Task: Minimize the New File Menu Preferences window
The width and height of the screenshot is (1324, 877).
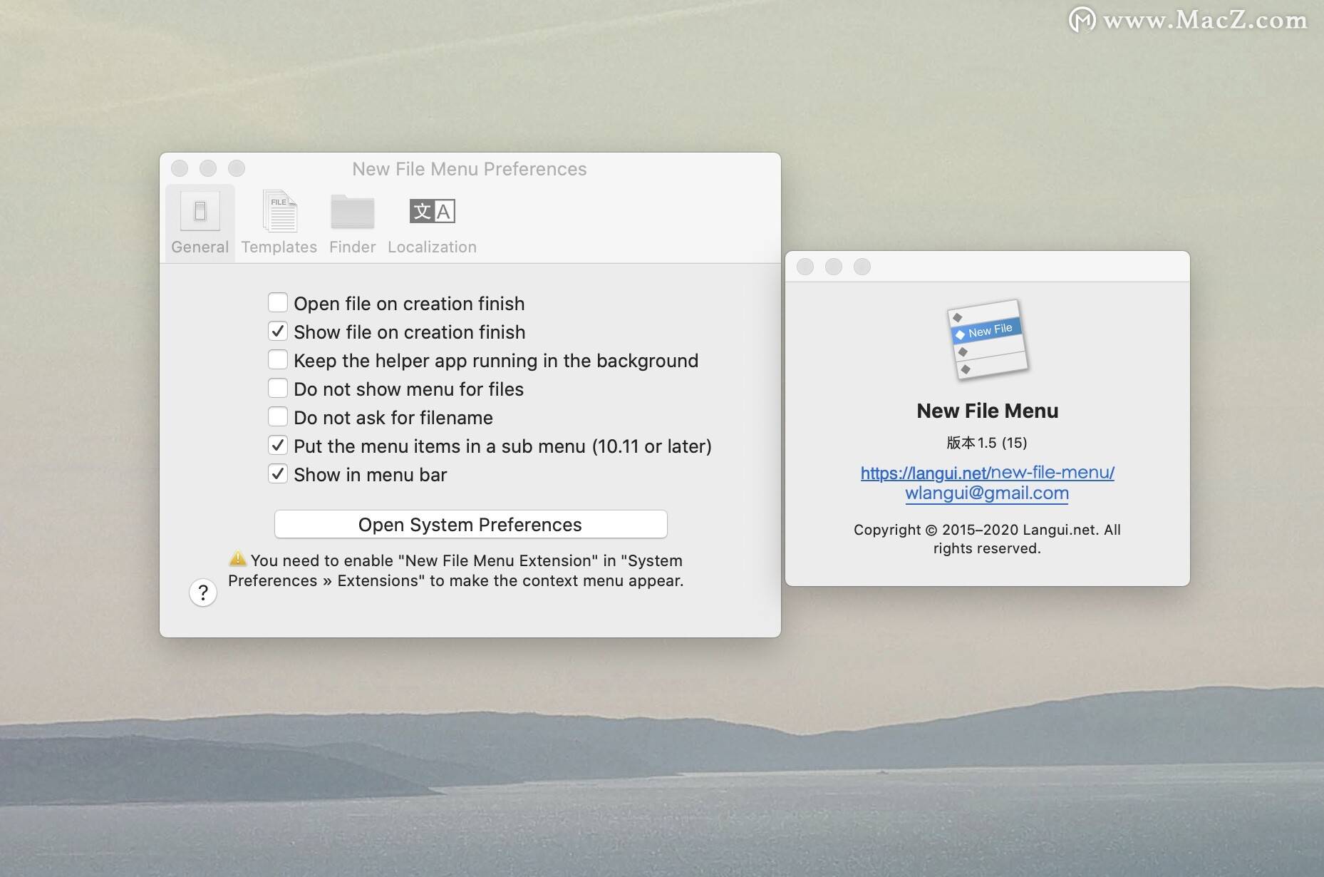Action: click(x=208, y=168)
